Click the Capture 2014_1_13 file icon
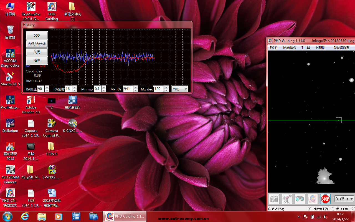The height and width of the screenshot is (222, 355). point(31,128)
